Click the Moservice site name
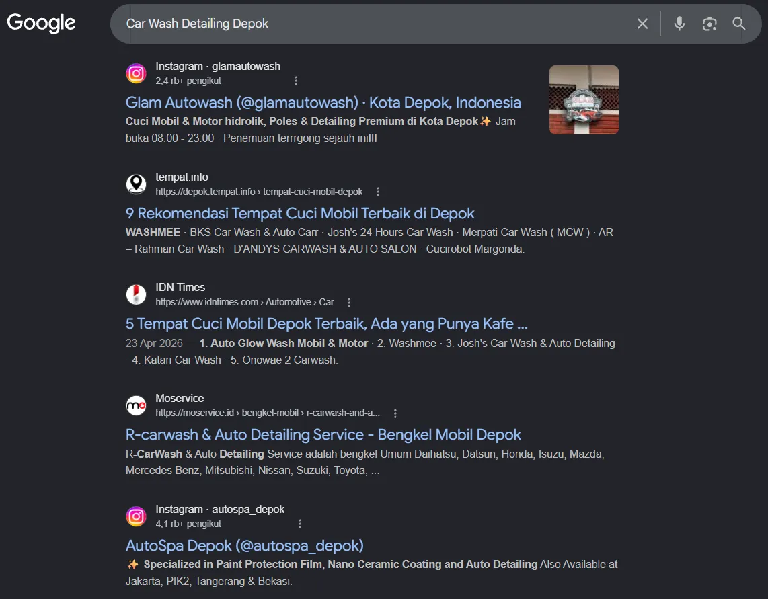The height and width of the screenshot is (599, 768). 180,398
